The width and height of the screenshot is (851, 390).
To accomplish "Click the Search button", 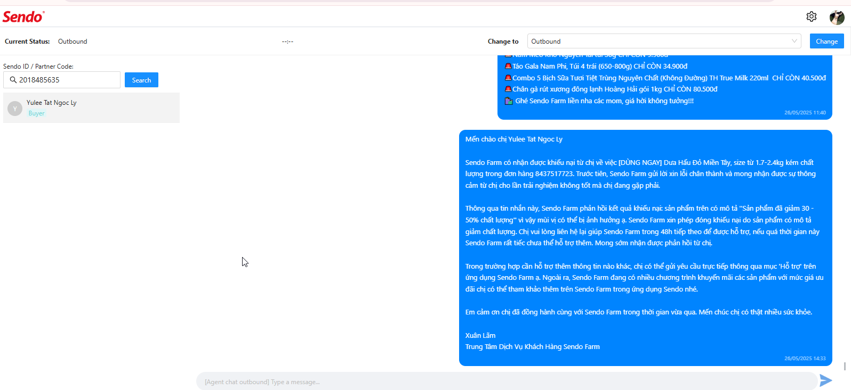I will coord(141,80).
